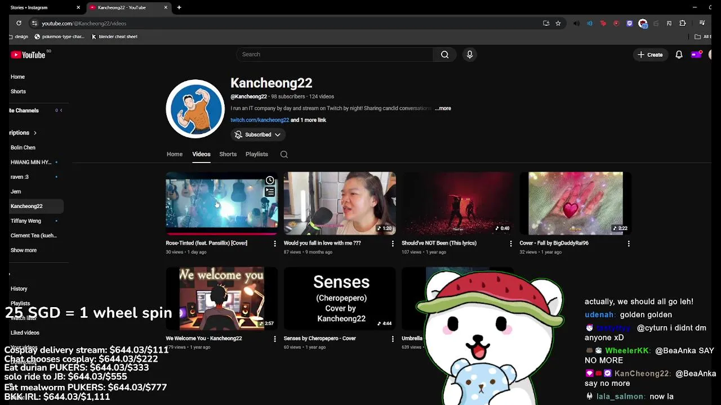Viewport: 721px width, 405px height.
Task: Click the address bar URL
Action: pyautogui.click(x=84, y=24)
